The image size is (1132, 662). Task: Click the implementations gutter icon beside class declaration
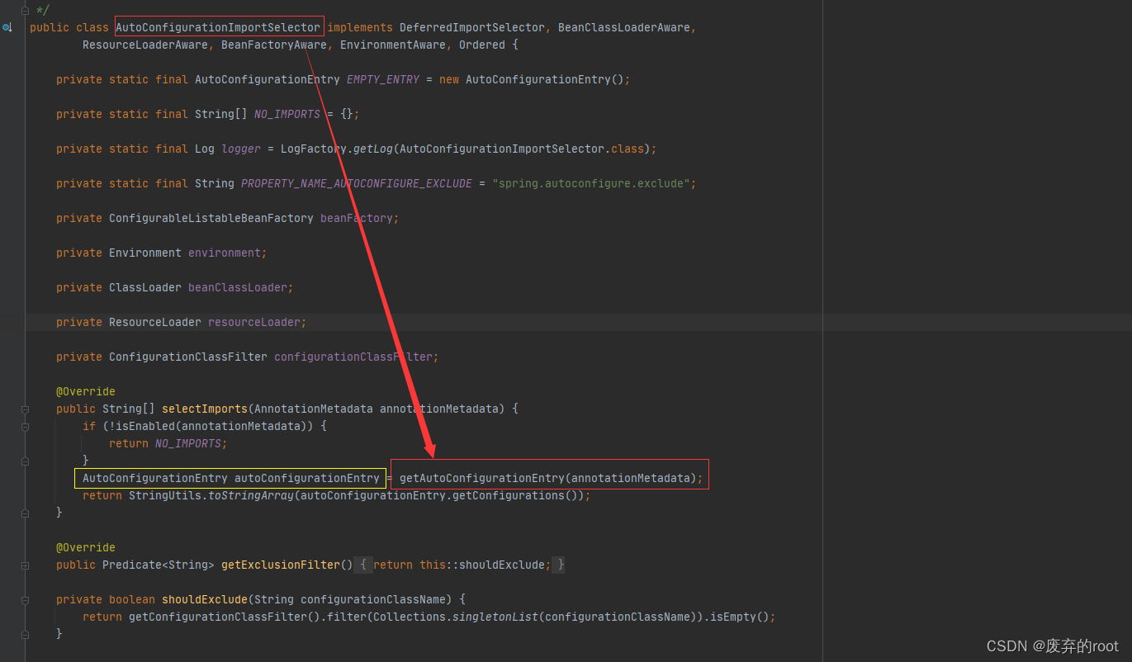[7, 27]
